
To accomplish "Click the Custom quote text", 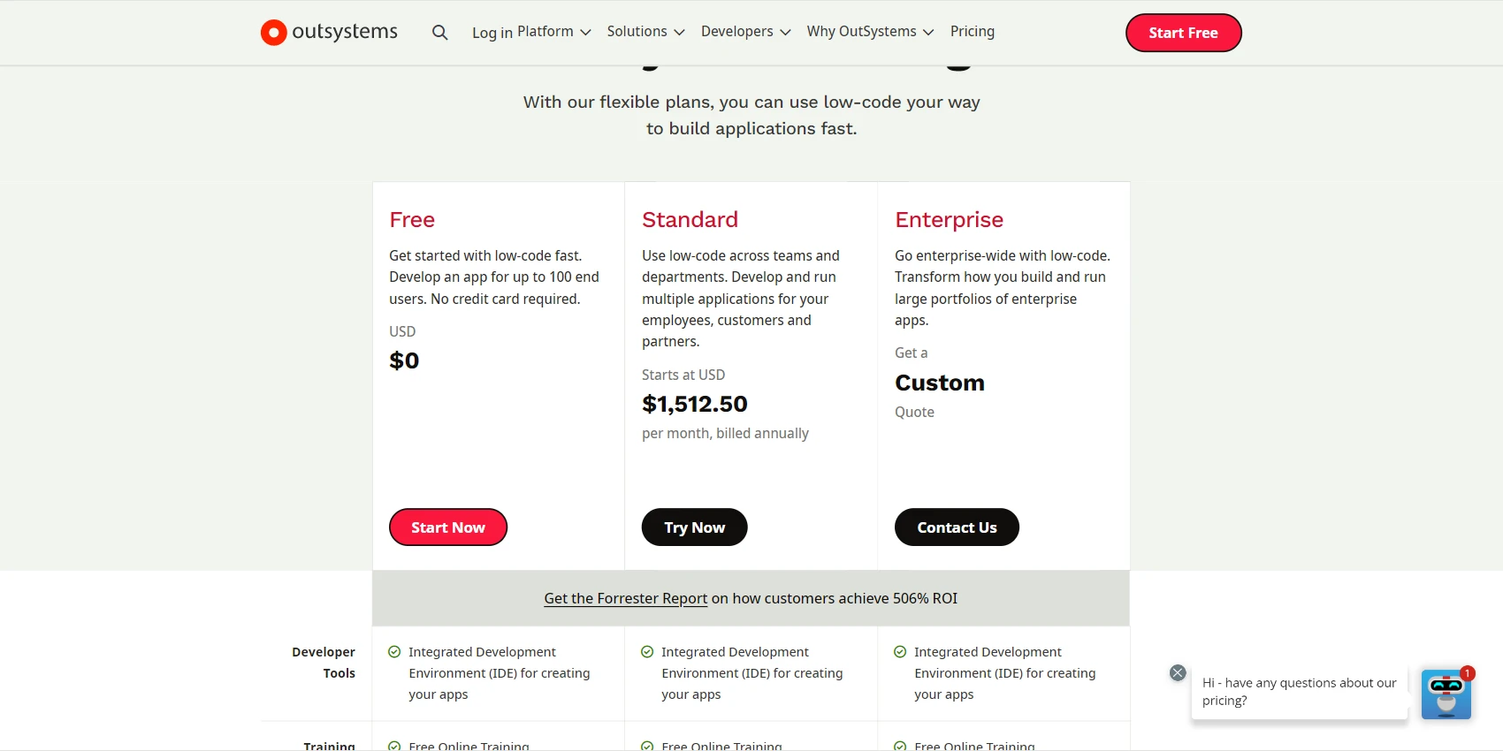I will click(x=940, y=383).
